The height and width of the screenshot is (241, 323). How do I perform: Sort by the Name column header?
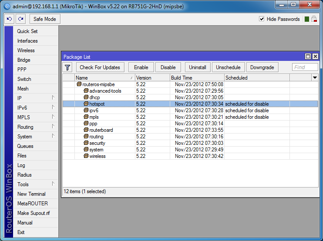(x=104, y=78)
